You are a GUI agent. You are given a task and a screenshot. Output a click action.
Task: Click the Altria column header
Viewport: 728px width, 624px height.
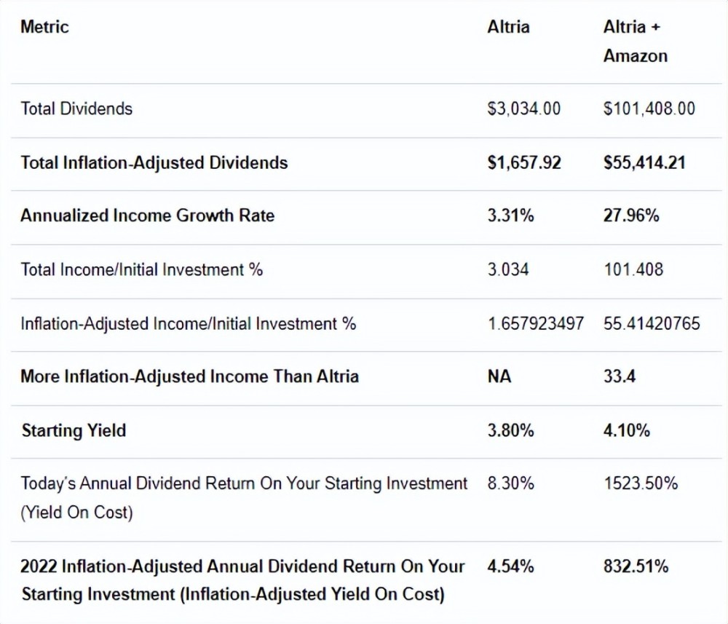[508, 27]
